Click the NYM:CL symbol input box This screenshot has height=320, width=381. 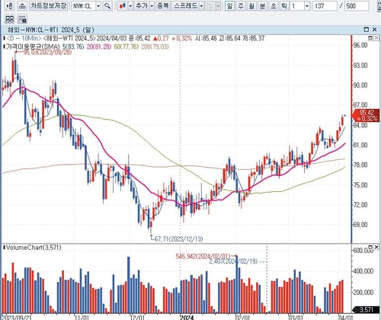coord(83,6)
